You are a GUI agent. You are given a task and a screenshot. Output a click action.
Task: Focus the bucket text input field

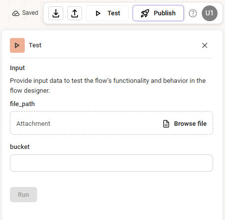point(111,163)
